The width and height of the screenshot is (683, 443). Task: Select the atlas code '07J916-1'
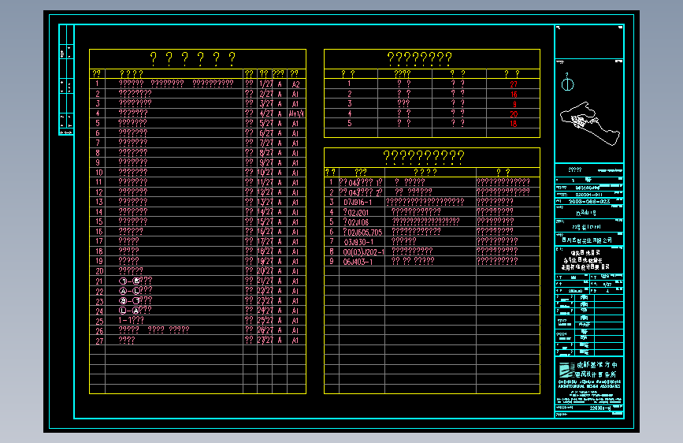click(358, 203)
